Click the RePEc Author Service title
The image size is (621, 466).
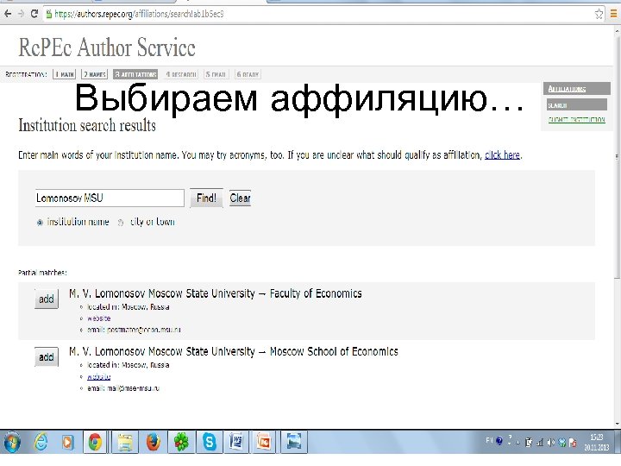click(x=107, y=47)
